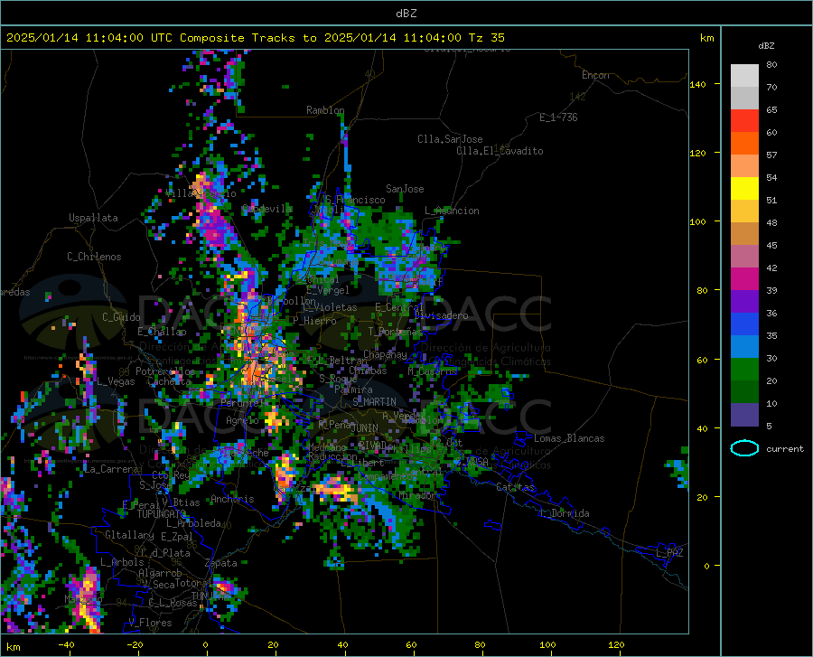This screenshot has width=813, height=657.
Task: Click the 'L_Asuncion' place label
Action: click(x=452, y=211)
